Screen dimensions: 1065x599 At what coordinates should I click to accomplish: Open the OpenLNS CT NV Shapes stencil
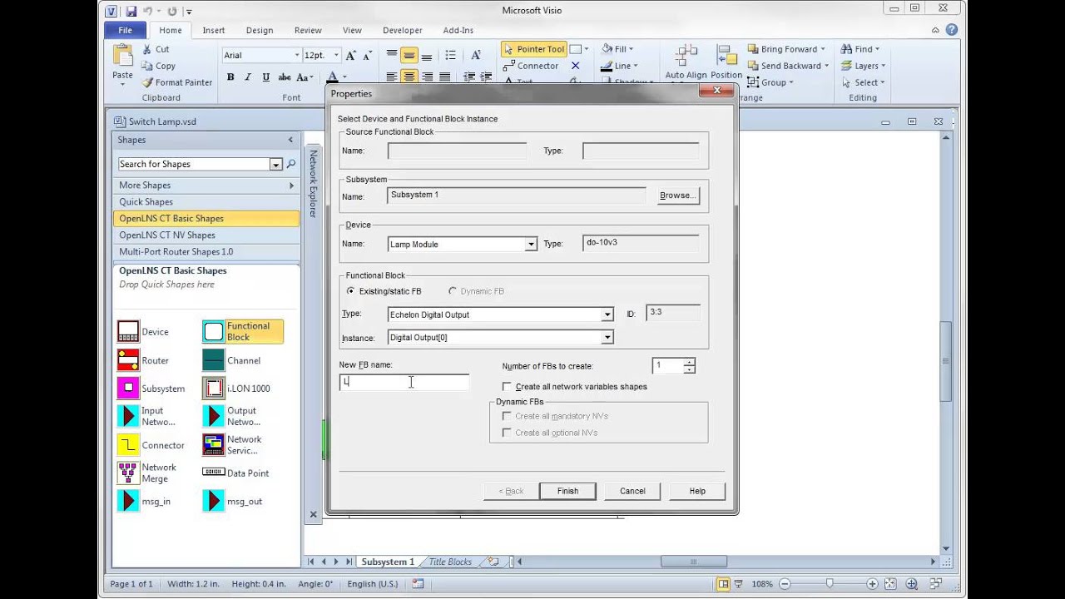pos(206,235)
